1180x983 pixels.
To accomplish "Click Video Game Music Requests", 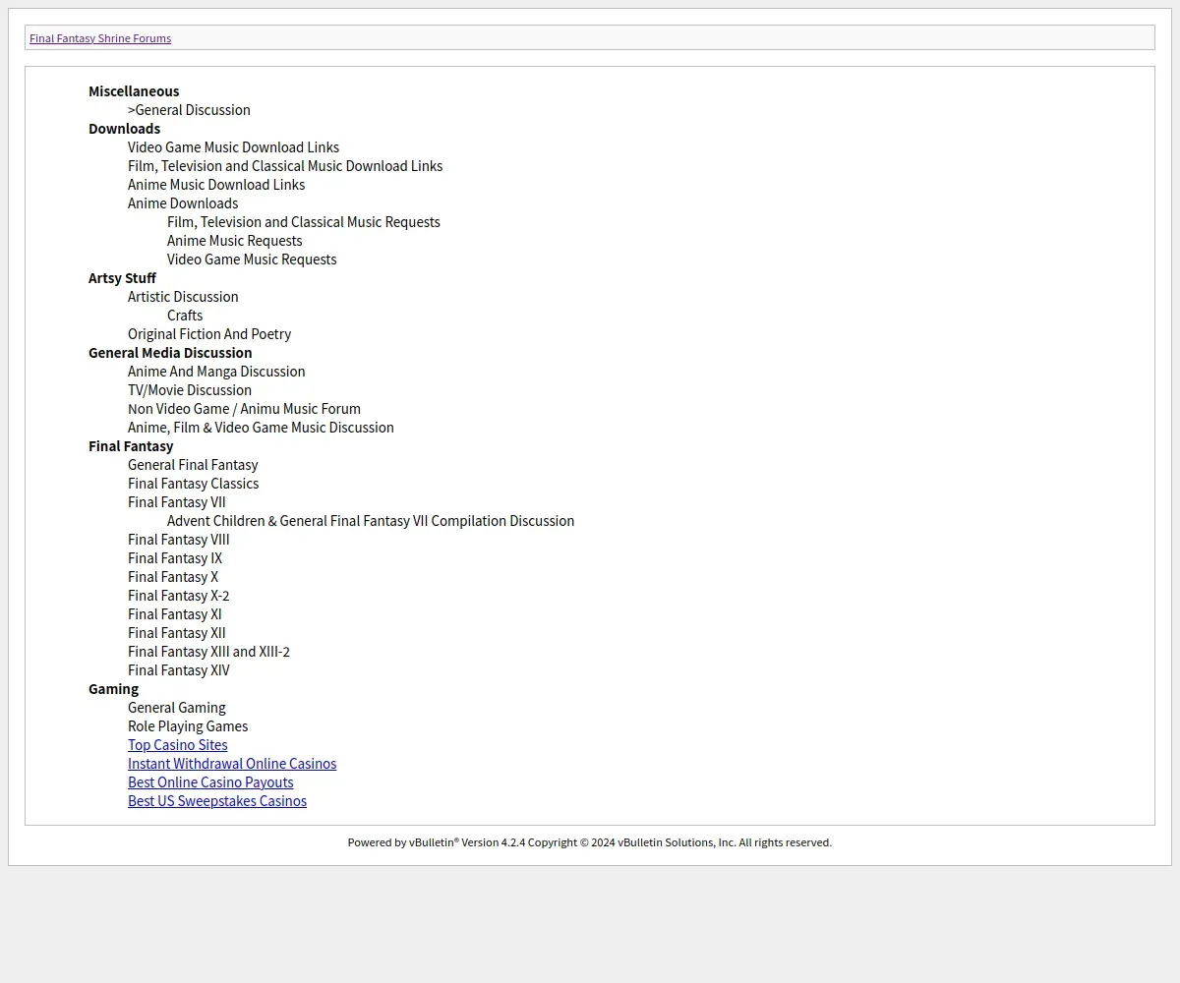I will tap(252, 260).
